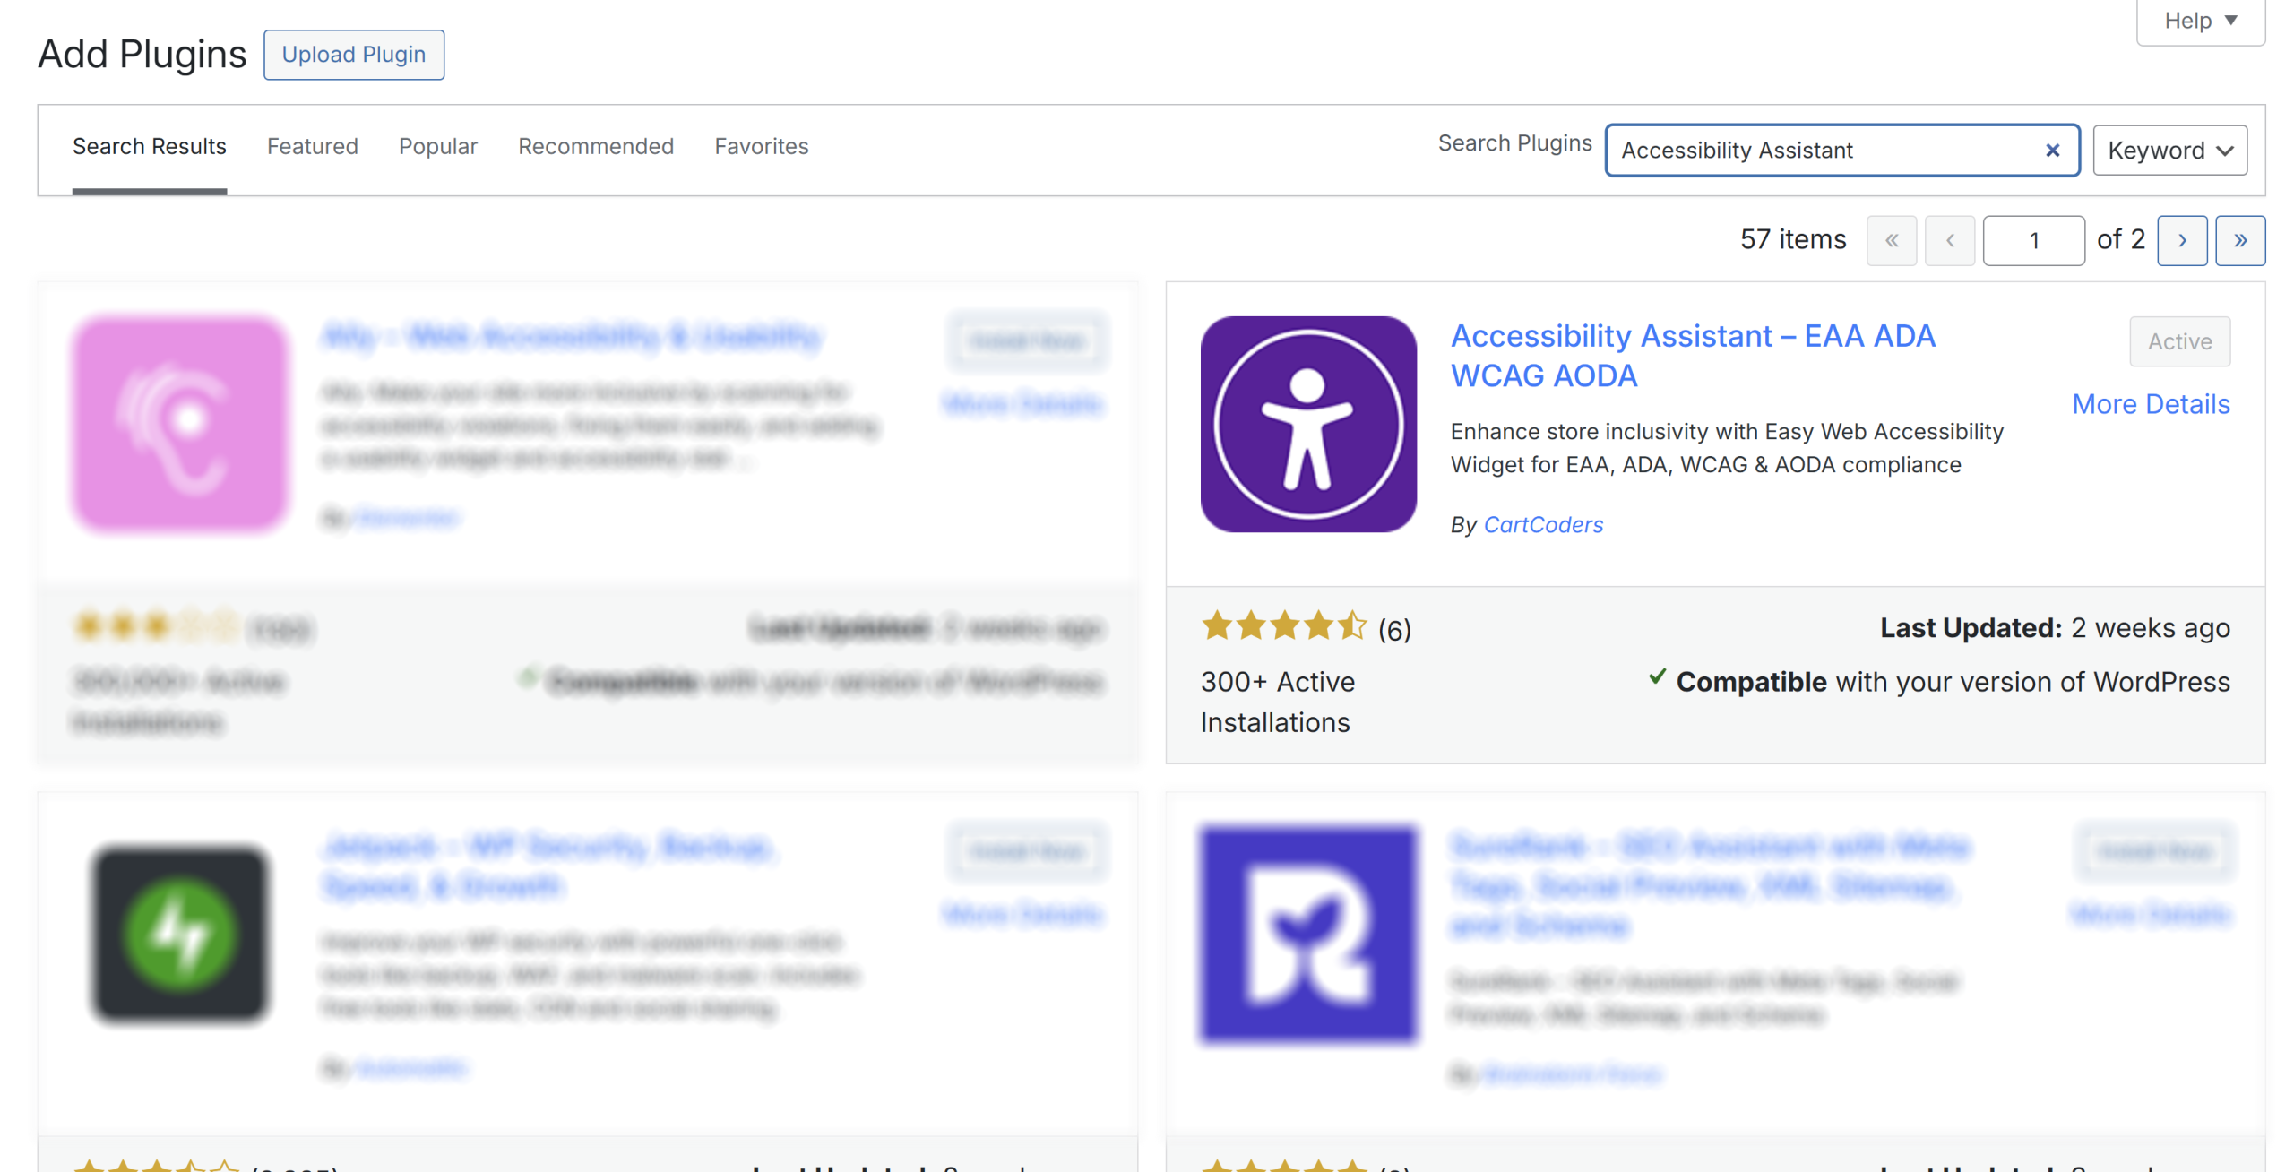Click the 'Last Updated: 2 weeks ago' text
The height and width of the screenshot is (1172, 2294).
(x=2055, y=628)
